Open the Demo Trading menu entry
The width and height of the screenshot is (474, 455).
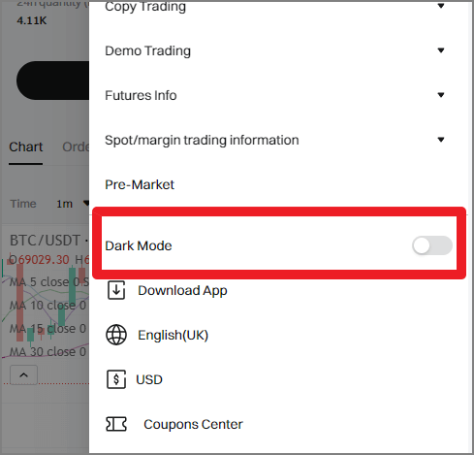pyautogui.click(x=148, y=50)
